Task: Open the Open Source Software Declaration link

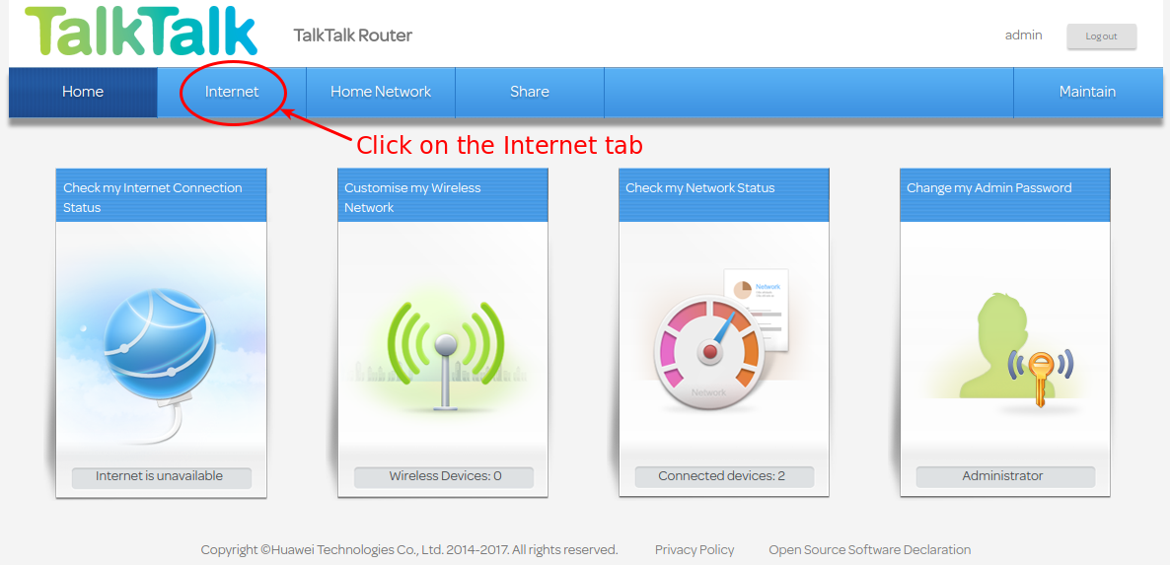Action: tap(870, 550)
